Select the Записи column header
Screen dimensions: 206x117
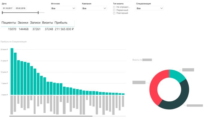[x=35, y=23]
